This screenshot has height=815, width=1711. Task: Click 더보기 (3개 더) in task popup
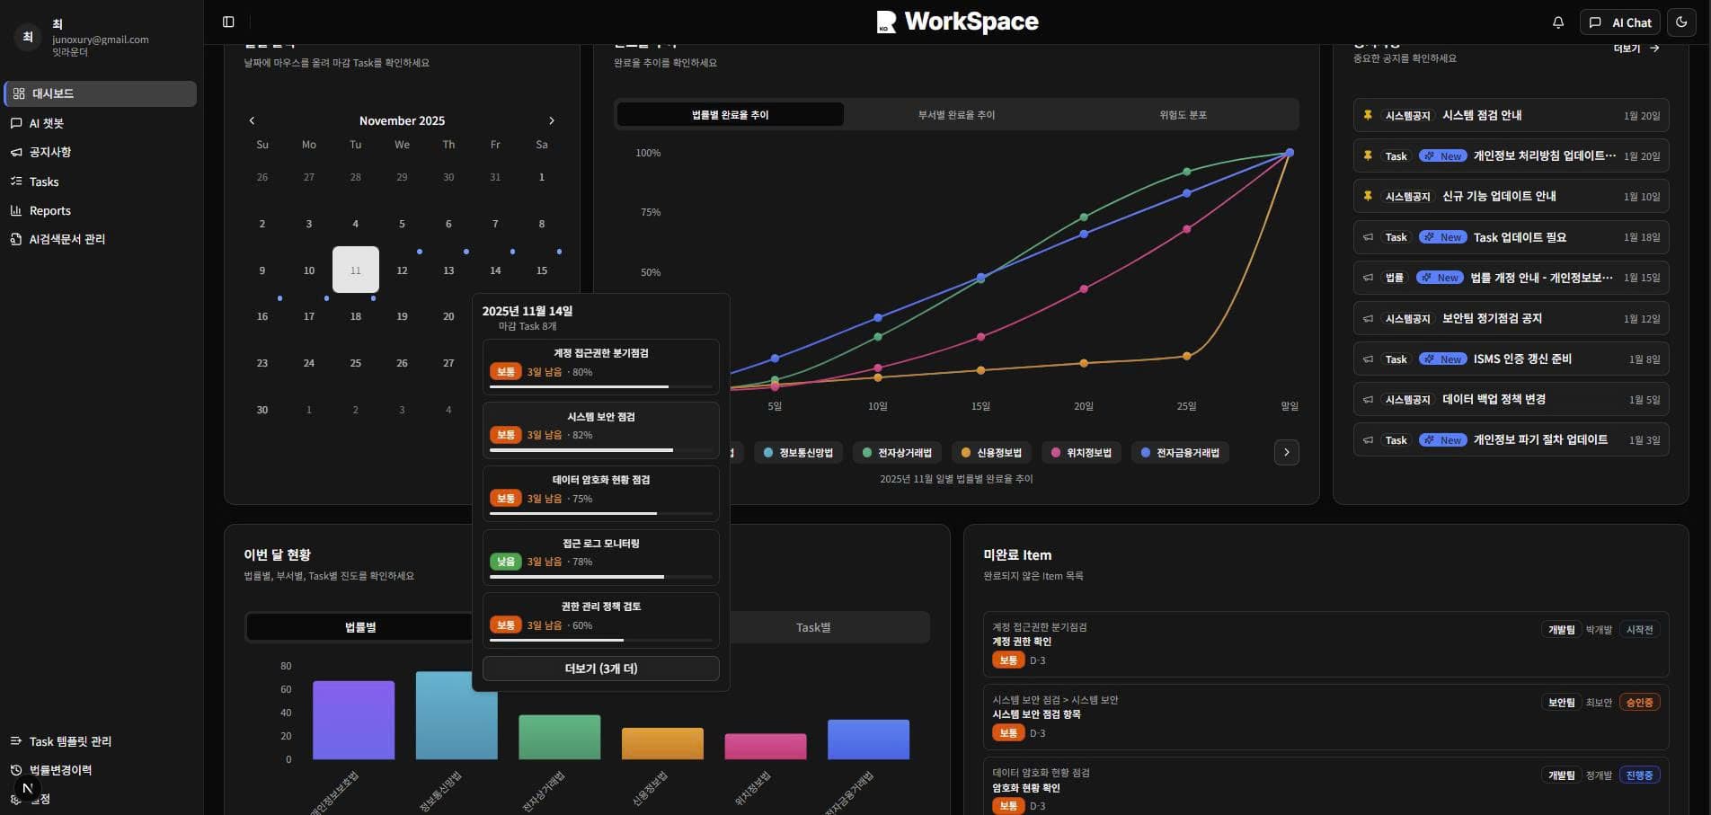pyautogui.click(x=600, y=669)
